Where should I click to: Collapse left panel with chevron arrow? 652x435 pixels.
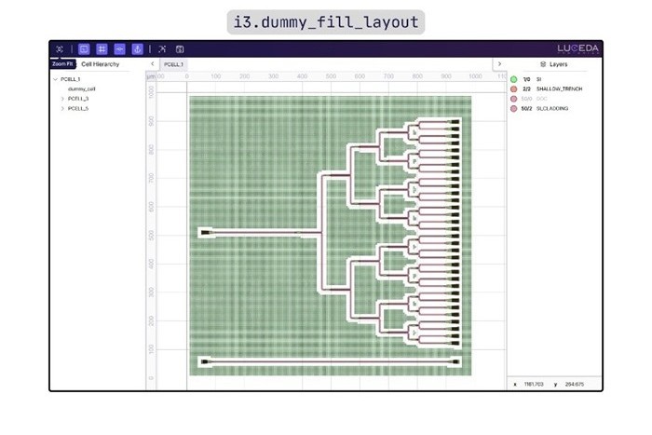pos(152,64)
